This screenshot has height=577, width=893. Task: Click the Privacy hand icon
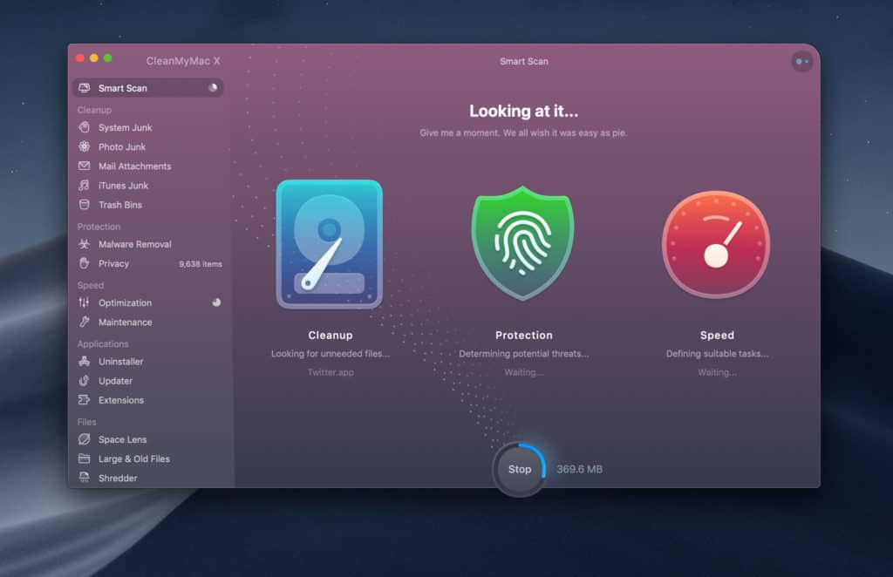click(85, 263)
